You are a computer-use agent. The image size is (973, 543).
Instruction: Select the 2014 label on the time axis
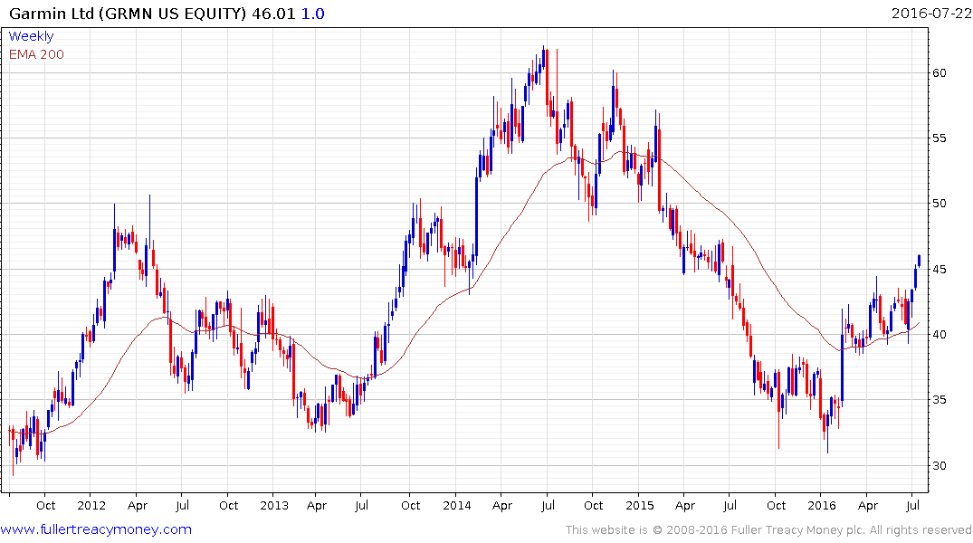pyautogui.click(x=455, y=505)
